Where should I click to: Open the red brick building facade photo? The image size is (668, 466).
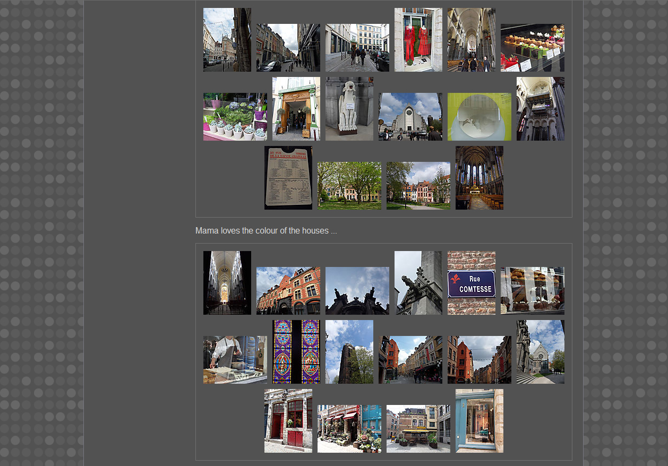coord(288,291)
